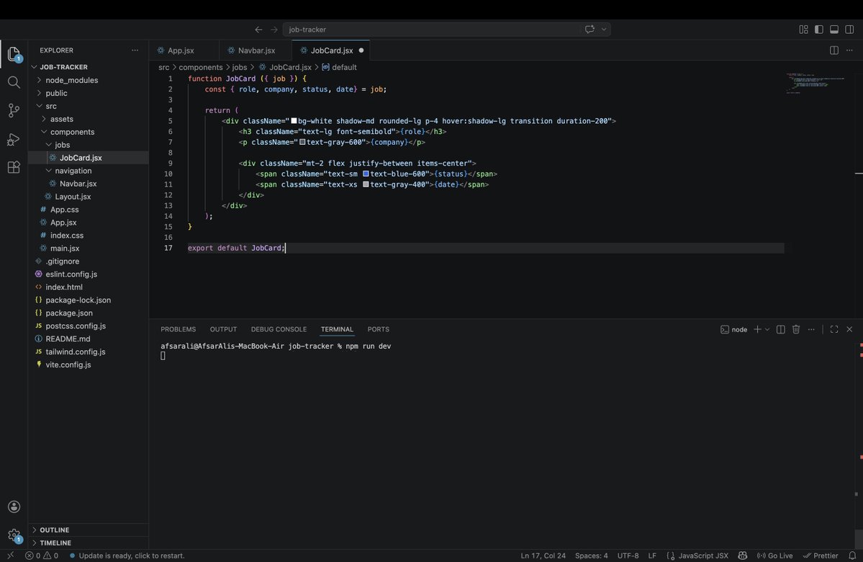Expand the OUTLINE section
863x562 pixels.
(88, 530)
